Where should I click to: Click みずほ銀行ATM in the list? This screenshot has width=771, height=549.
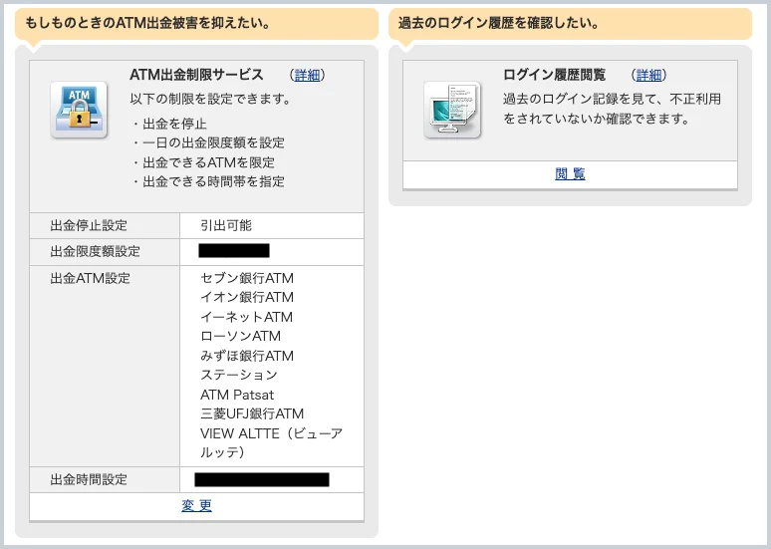(x=247, y=356)
